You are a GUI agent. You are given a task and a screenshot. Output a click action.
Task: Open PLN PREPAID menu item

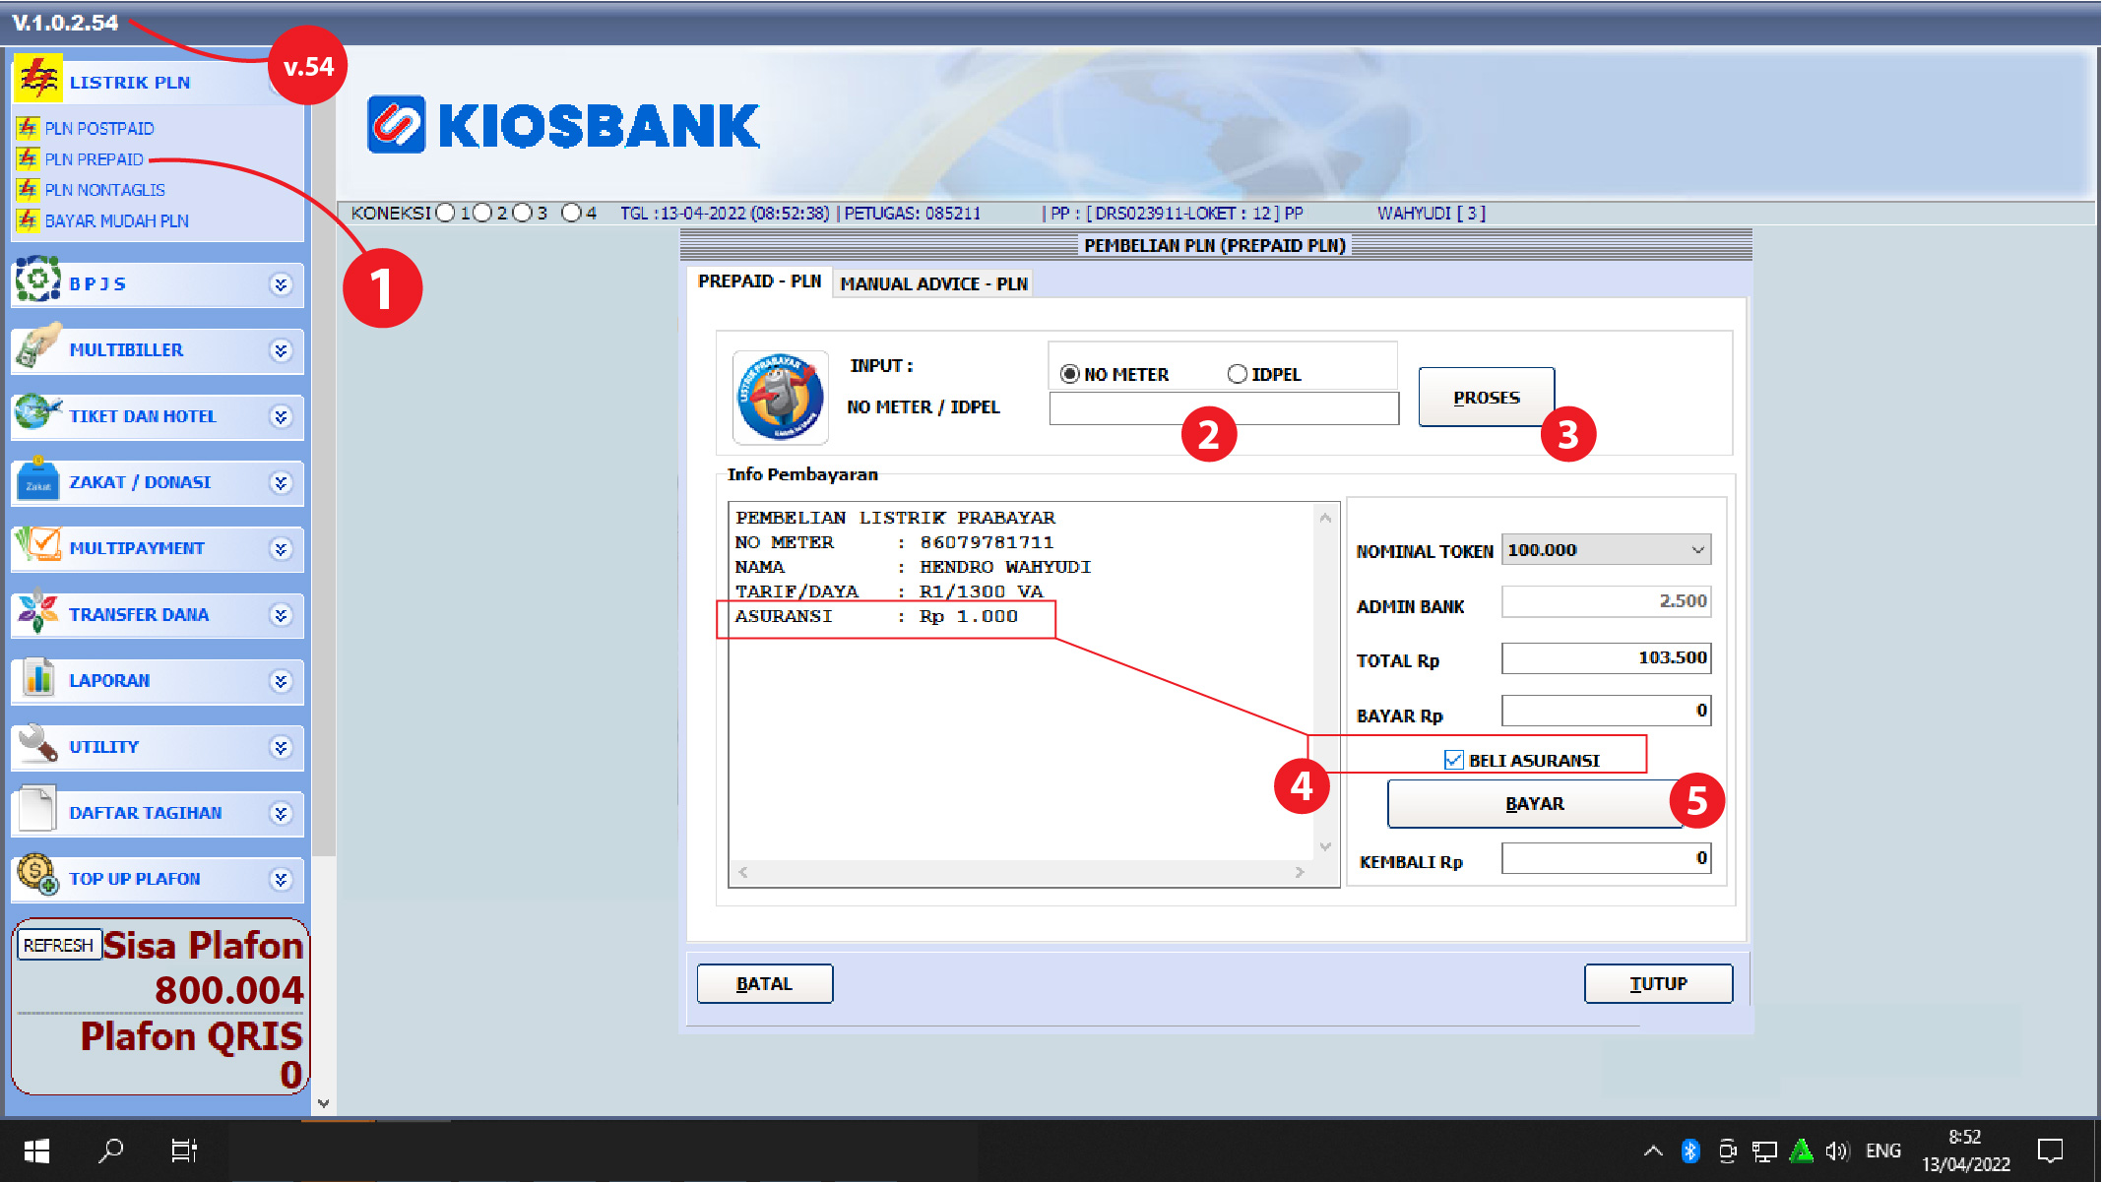tap(94, 159)
